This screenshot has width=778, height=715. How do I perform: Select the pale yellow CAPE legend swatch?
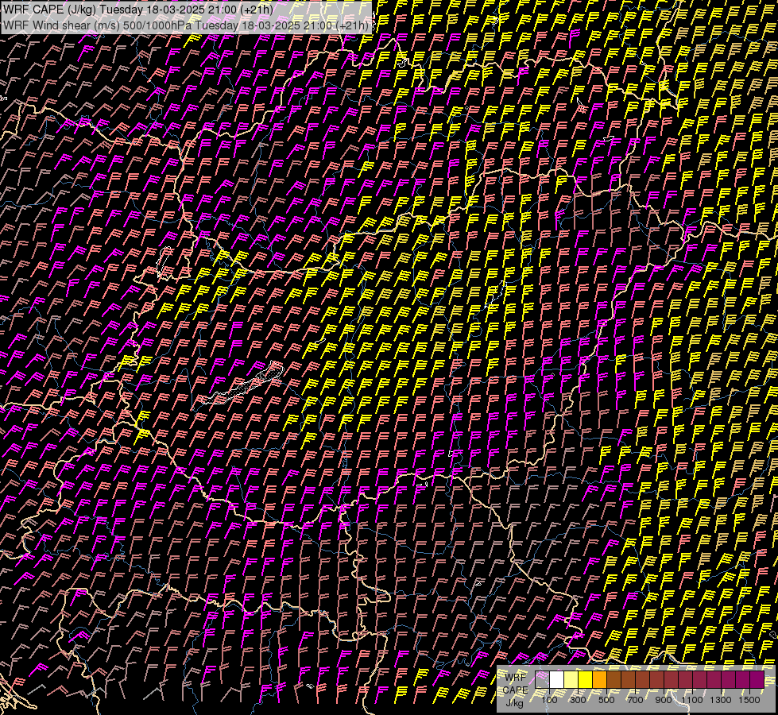click(571, 679)
